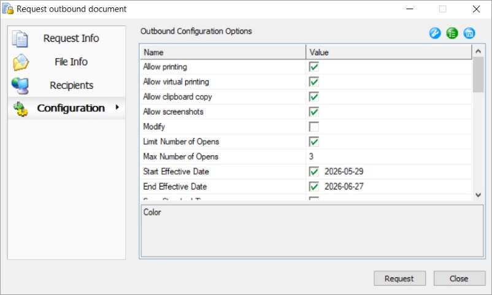
Task: Select the Allow screenshots row label
Action: tap(173, 112)
